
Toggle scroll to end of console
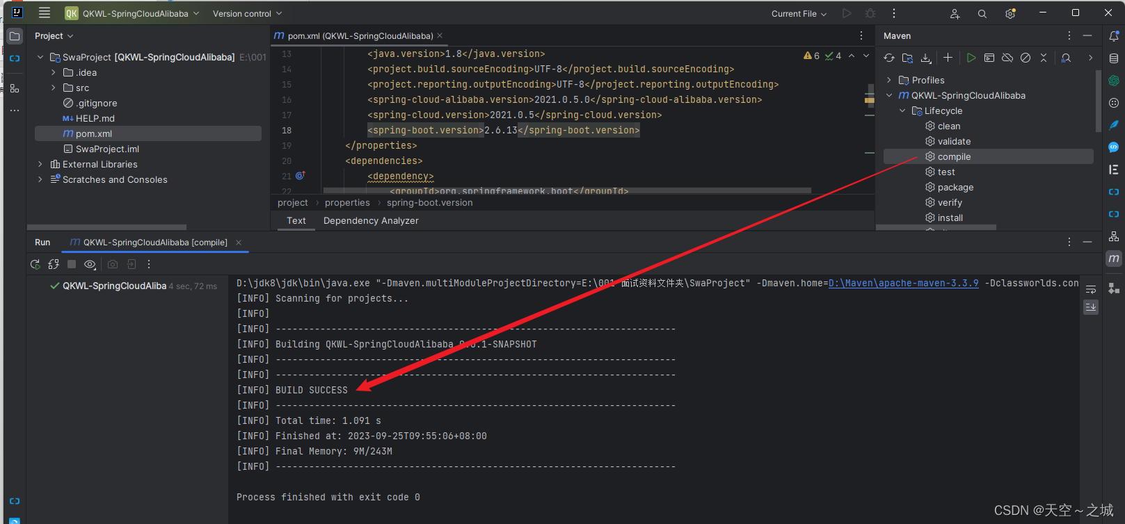(1091, 307)
